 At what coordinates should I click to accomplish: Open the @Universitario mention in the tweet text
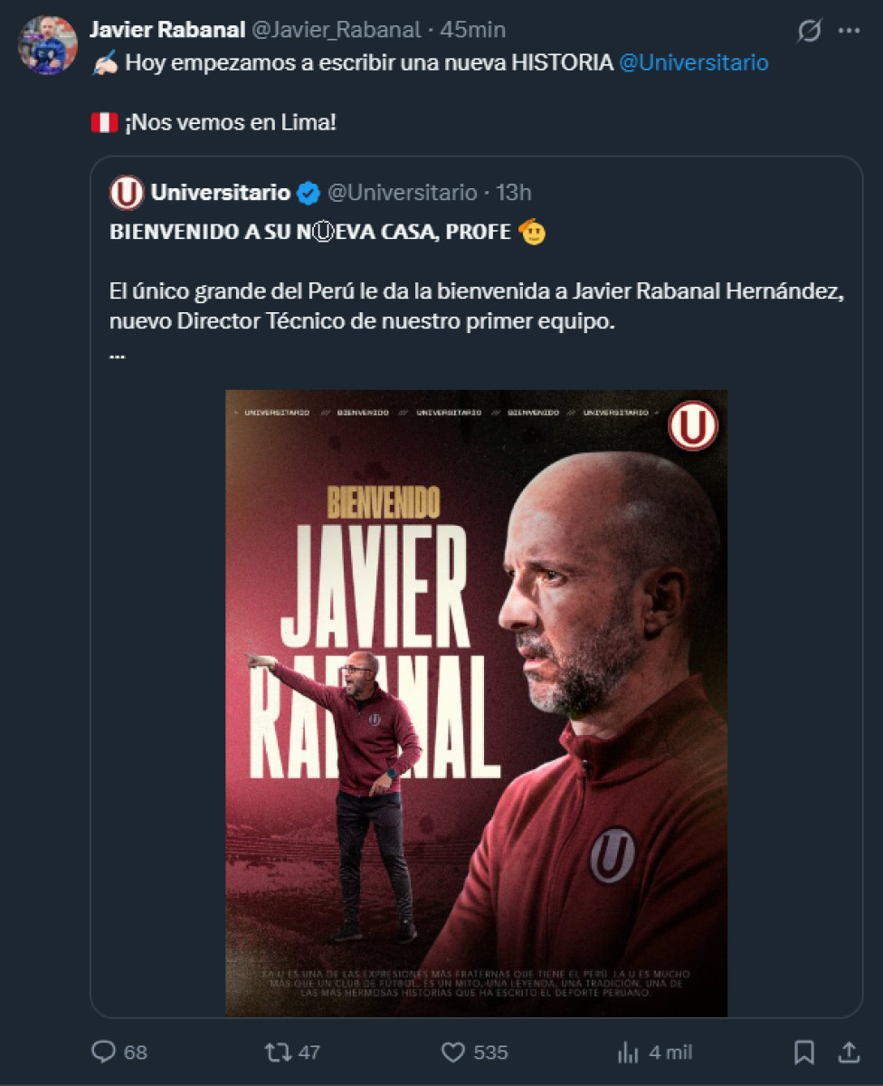tap(694, 63)
